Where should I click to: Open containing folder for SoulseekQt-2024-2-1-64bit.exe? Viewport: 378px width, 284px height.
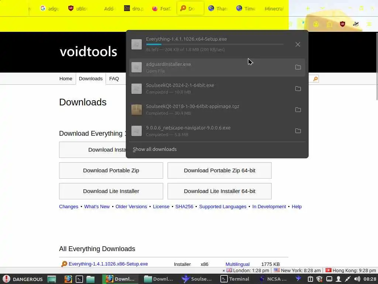coord(298,88)
